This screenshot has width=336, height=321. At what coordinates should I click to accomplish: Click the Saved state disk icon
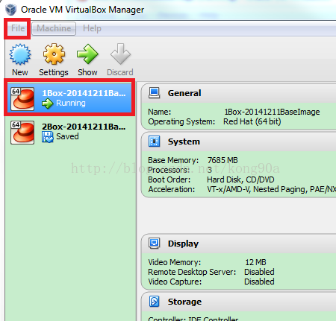click(48, 137)
